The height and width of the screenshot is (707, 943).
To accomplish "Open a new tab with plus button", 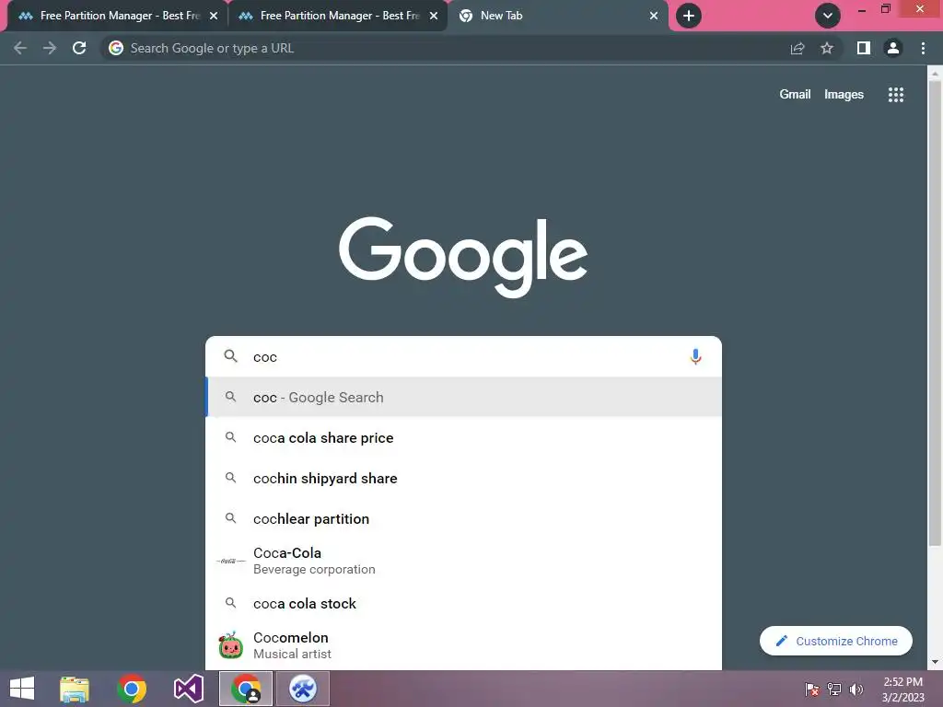I will click(x=689, y=16).
